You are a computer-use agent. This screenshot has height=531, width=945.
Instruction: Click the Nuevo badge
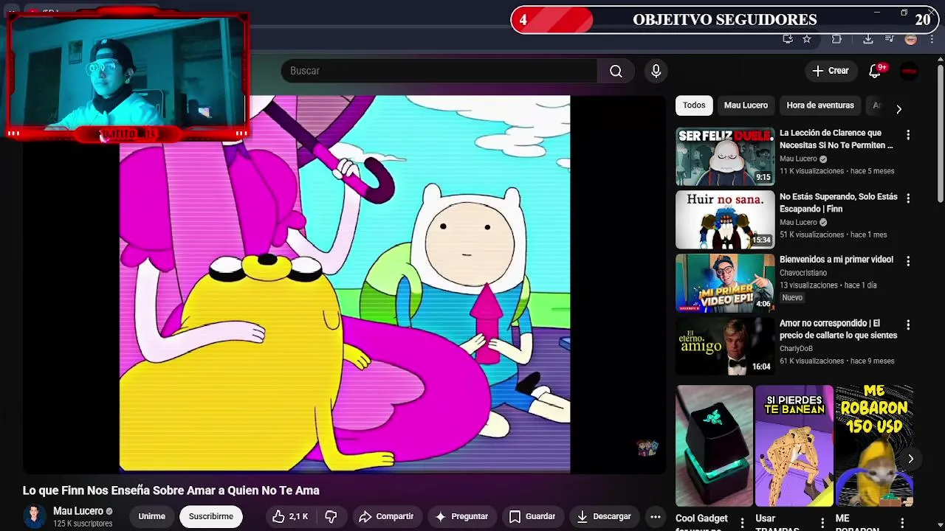point(792,298)
